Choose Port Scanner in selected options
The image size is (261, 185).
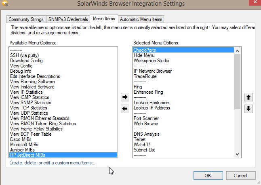click(x=183, y=118)
